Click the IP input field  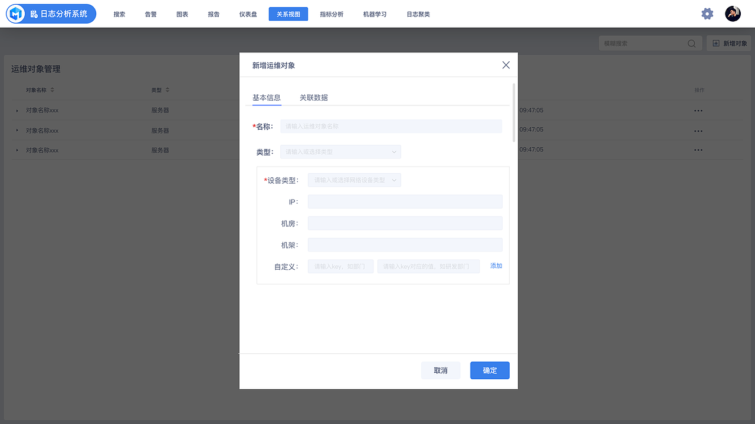(405, 201)
